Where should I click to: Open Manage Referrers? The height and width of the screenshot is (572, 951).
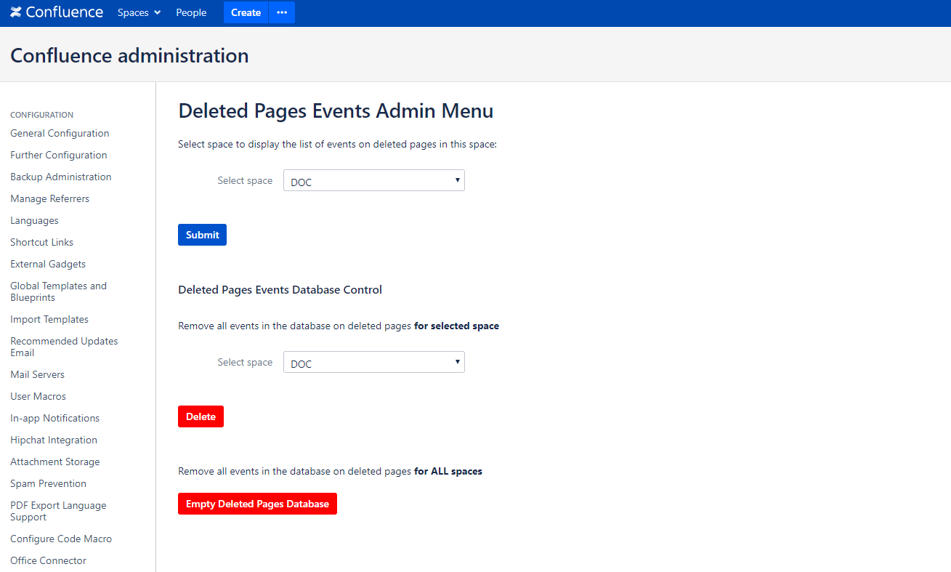pos(49,198)
